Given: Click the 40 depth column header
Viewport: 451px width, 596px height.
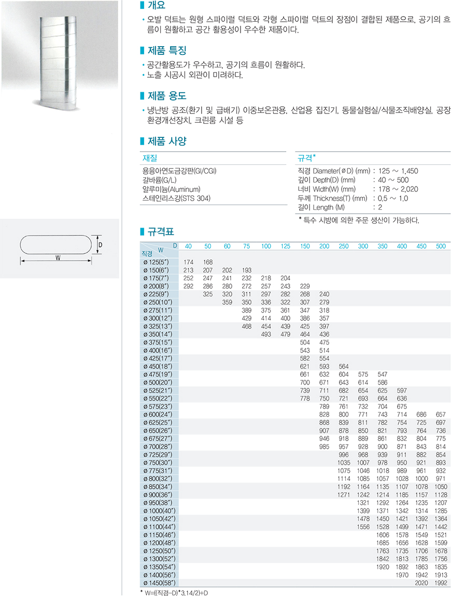Looking at the screenshot, I should (188, 246).
